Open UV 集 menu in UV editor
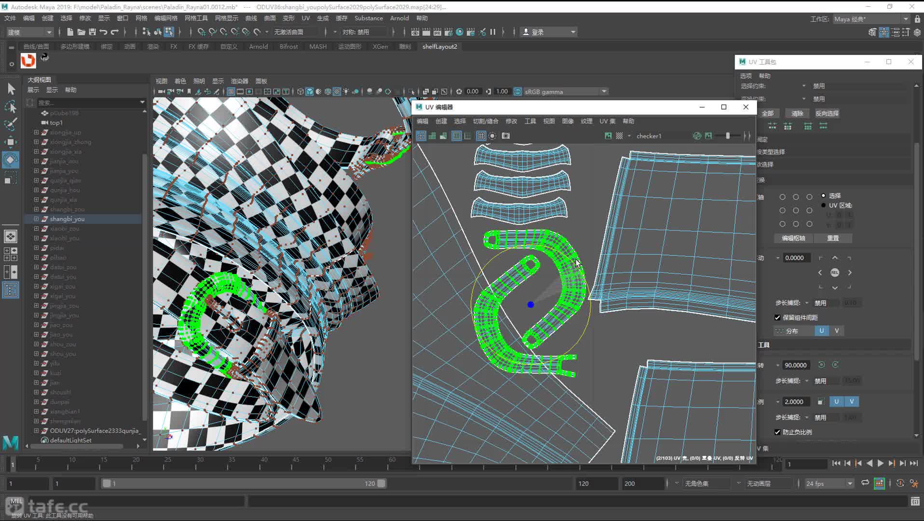Viewport: 924px width, 521px height. (607, 121)
